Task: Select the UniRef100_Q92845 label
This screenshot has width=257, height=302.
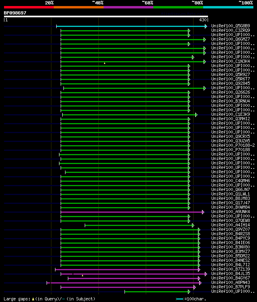Action: click(x=230, y=83)
